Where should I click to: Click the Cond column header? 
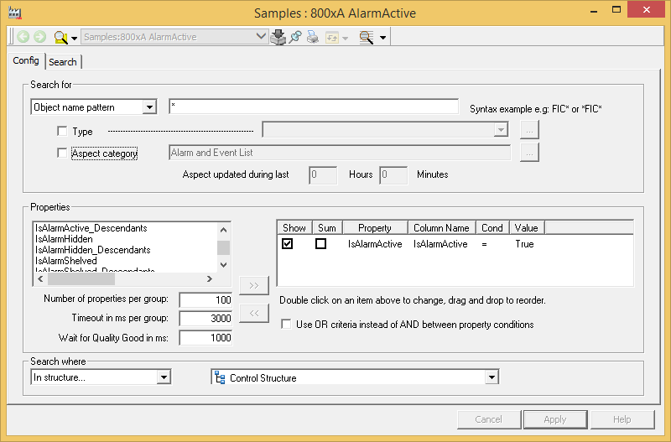click(492, 228)
